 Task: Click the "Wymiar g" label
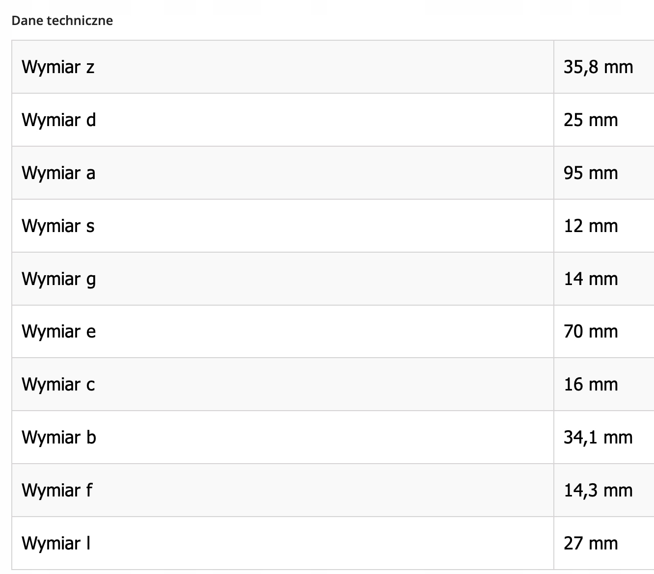click(59, 279)
